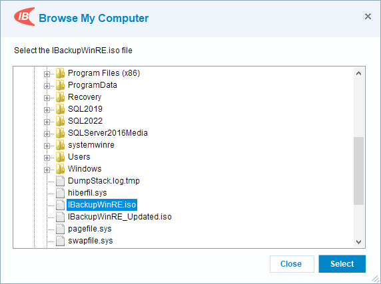
Task: Expand the ProgramData folder node
Action: (x=47, y=86)
